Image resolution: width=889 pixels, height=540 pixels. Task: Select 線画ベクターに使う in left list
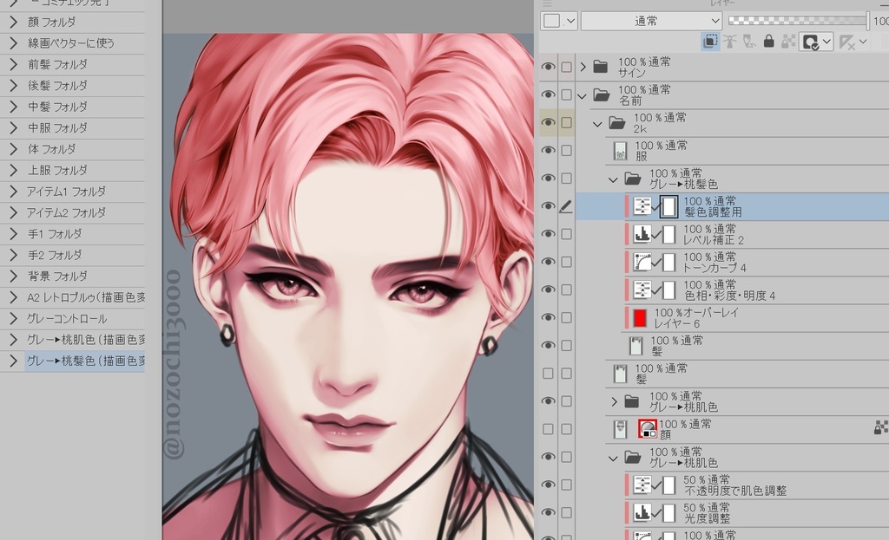71,43
